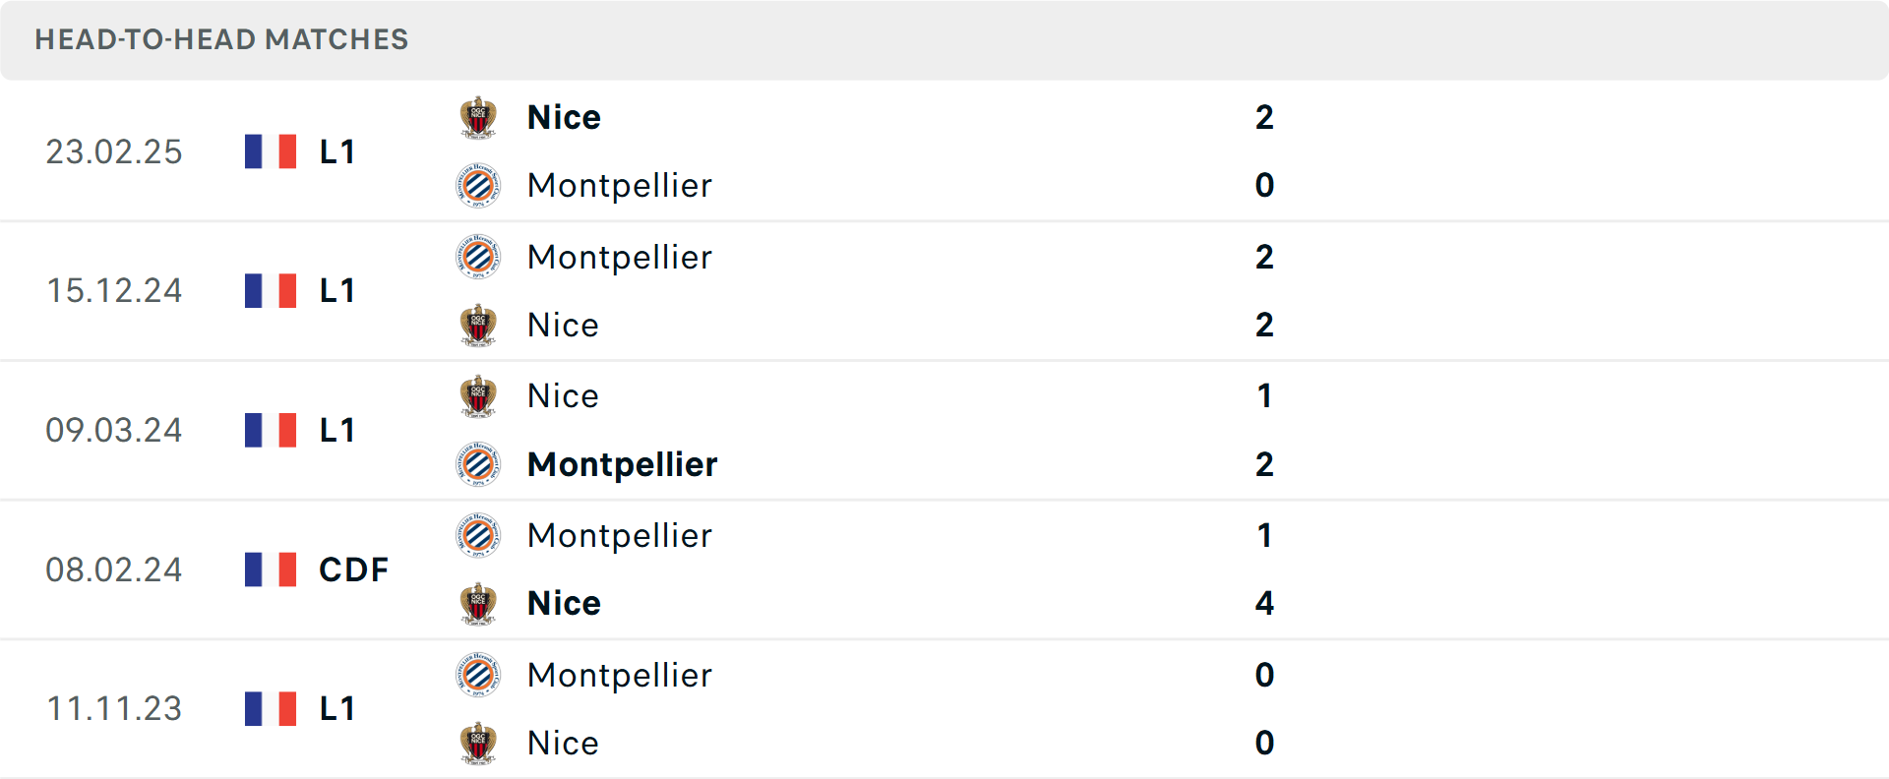The image size is (1889, 779).
Task: Click the 11.11.23 match date
Action: [114, 708]
